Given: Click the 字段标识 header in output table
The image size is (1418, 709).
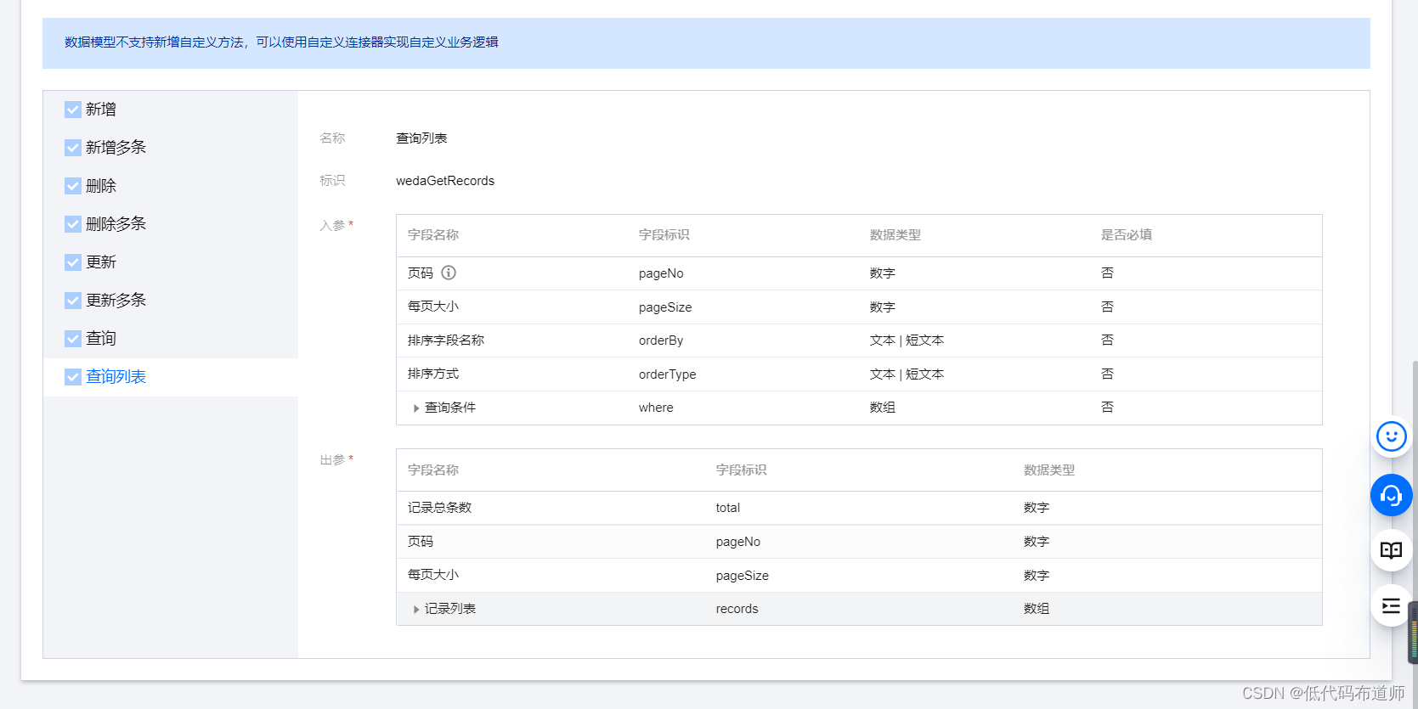Looking at the screenshot, I should pyautogui.click(x=742, y=470).
